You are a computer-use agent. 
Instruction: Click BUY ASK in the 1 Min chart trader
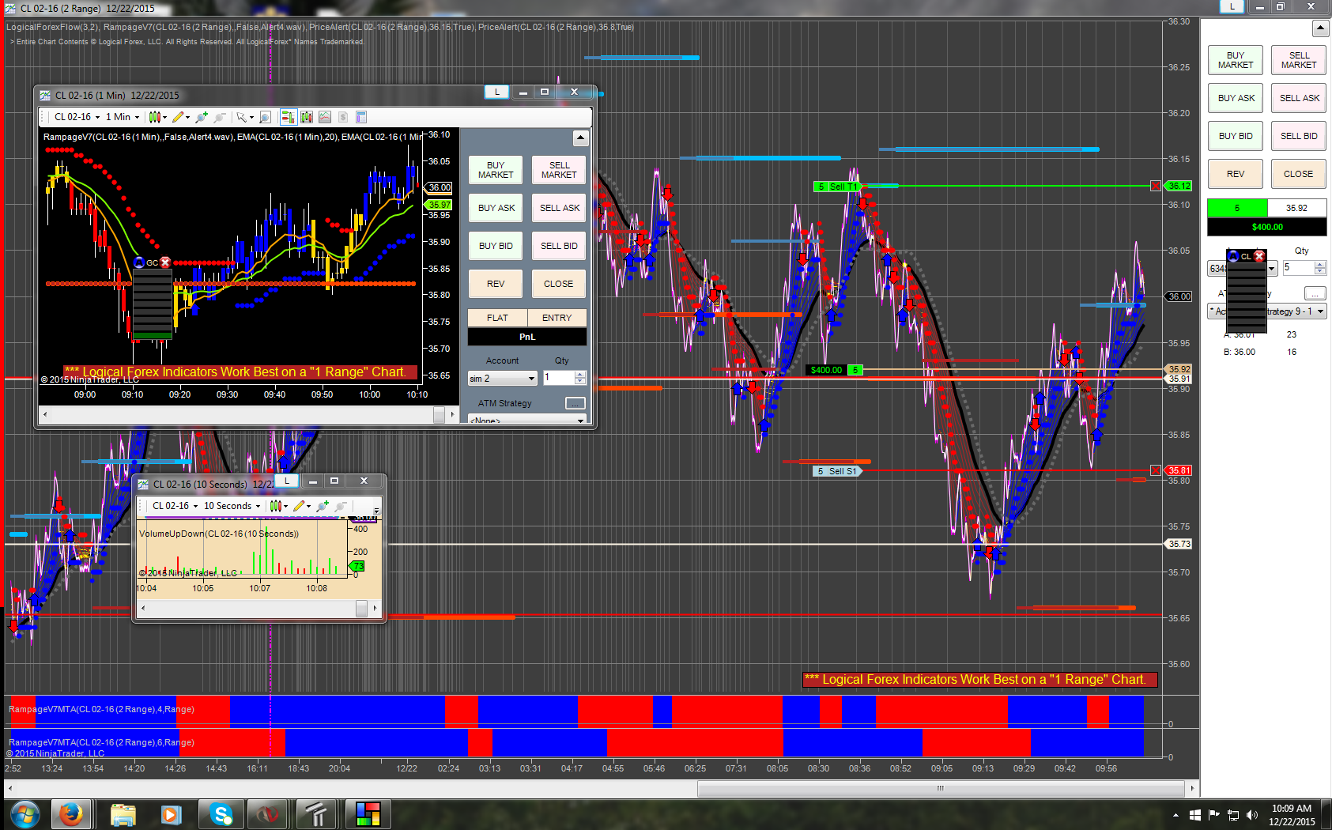pyautogui.click(x=496, y=208)
